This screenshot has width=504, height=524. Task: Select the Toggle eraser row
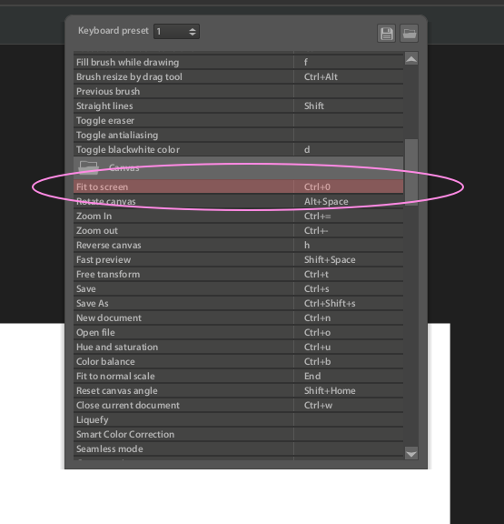(238, 121)
